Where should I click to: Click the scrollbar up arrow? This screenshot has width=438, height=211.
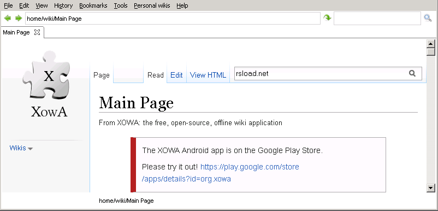point(431,44)
